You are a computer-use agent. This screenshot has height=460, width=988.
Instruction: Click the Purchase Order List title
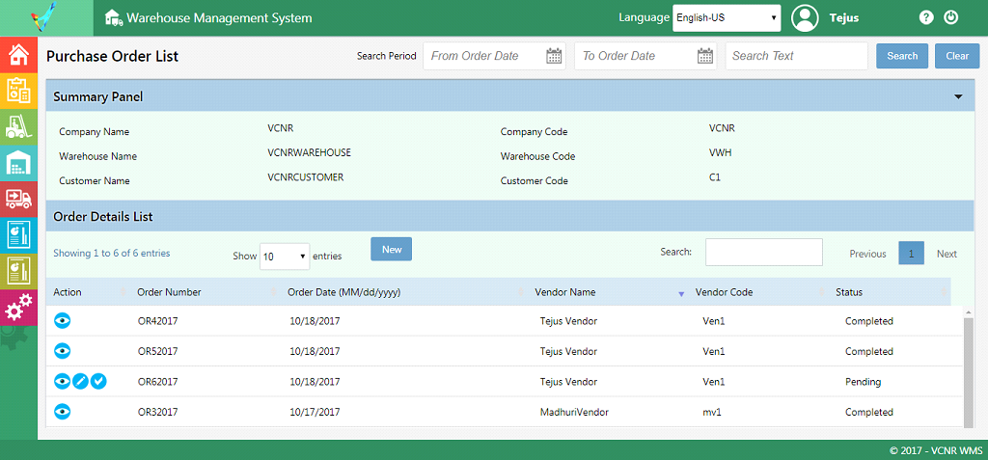(x=113, y=56)
